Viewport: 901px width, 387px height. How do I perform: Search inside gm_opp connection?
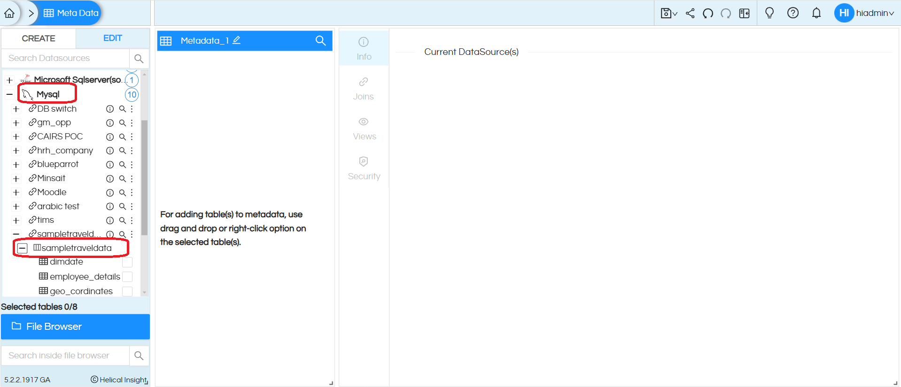(x=122, y=123)
